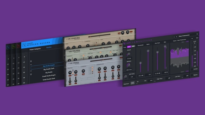Click the Out Gain value 11.58 dB
Viewport: 205px width, 115px height.
pyautogui.click(x=158, y=73)
